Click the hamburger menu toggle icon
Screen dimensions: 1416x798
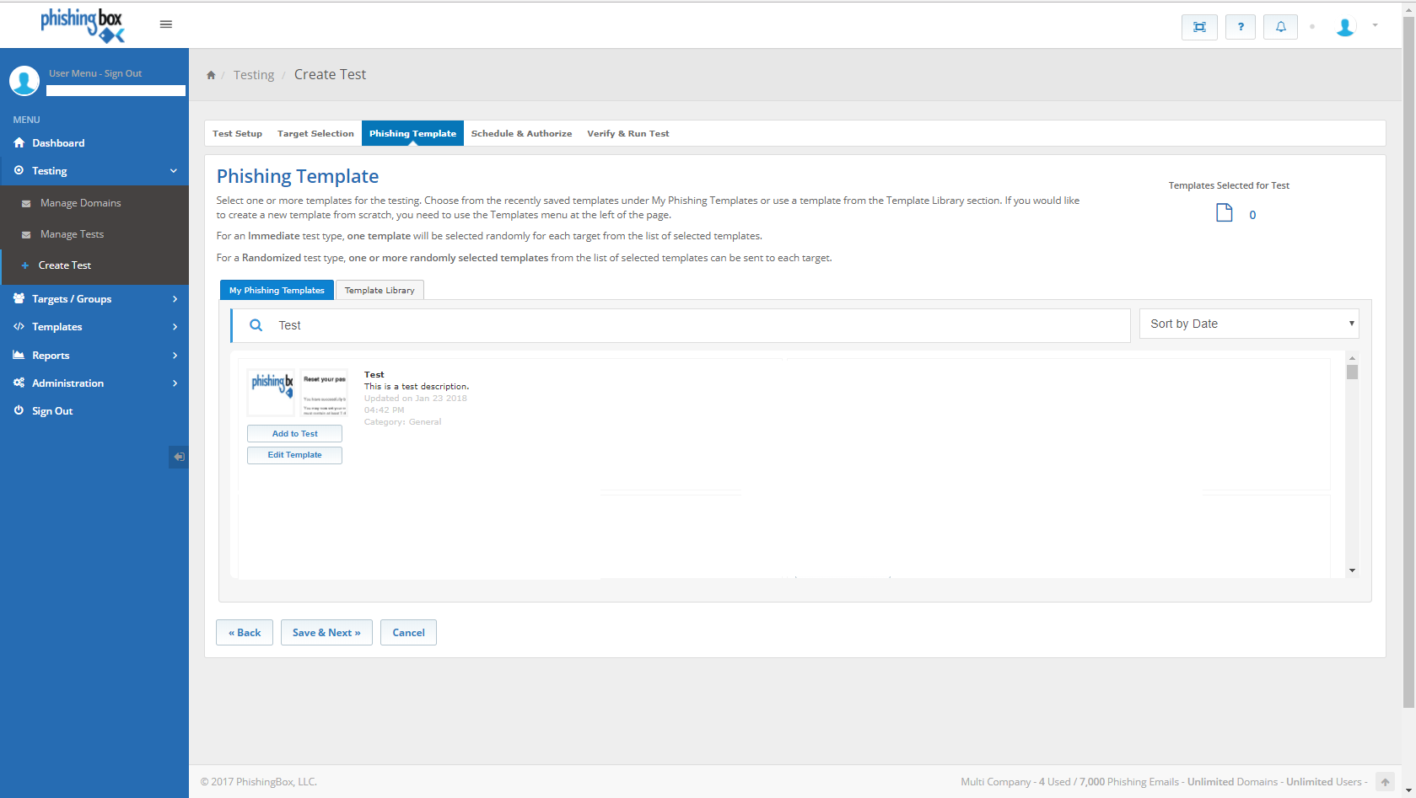point(166,24)
